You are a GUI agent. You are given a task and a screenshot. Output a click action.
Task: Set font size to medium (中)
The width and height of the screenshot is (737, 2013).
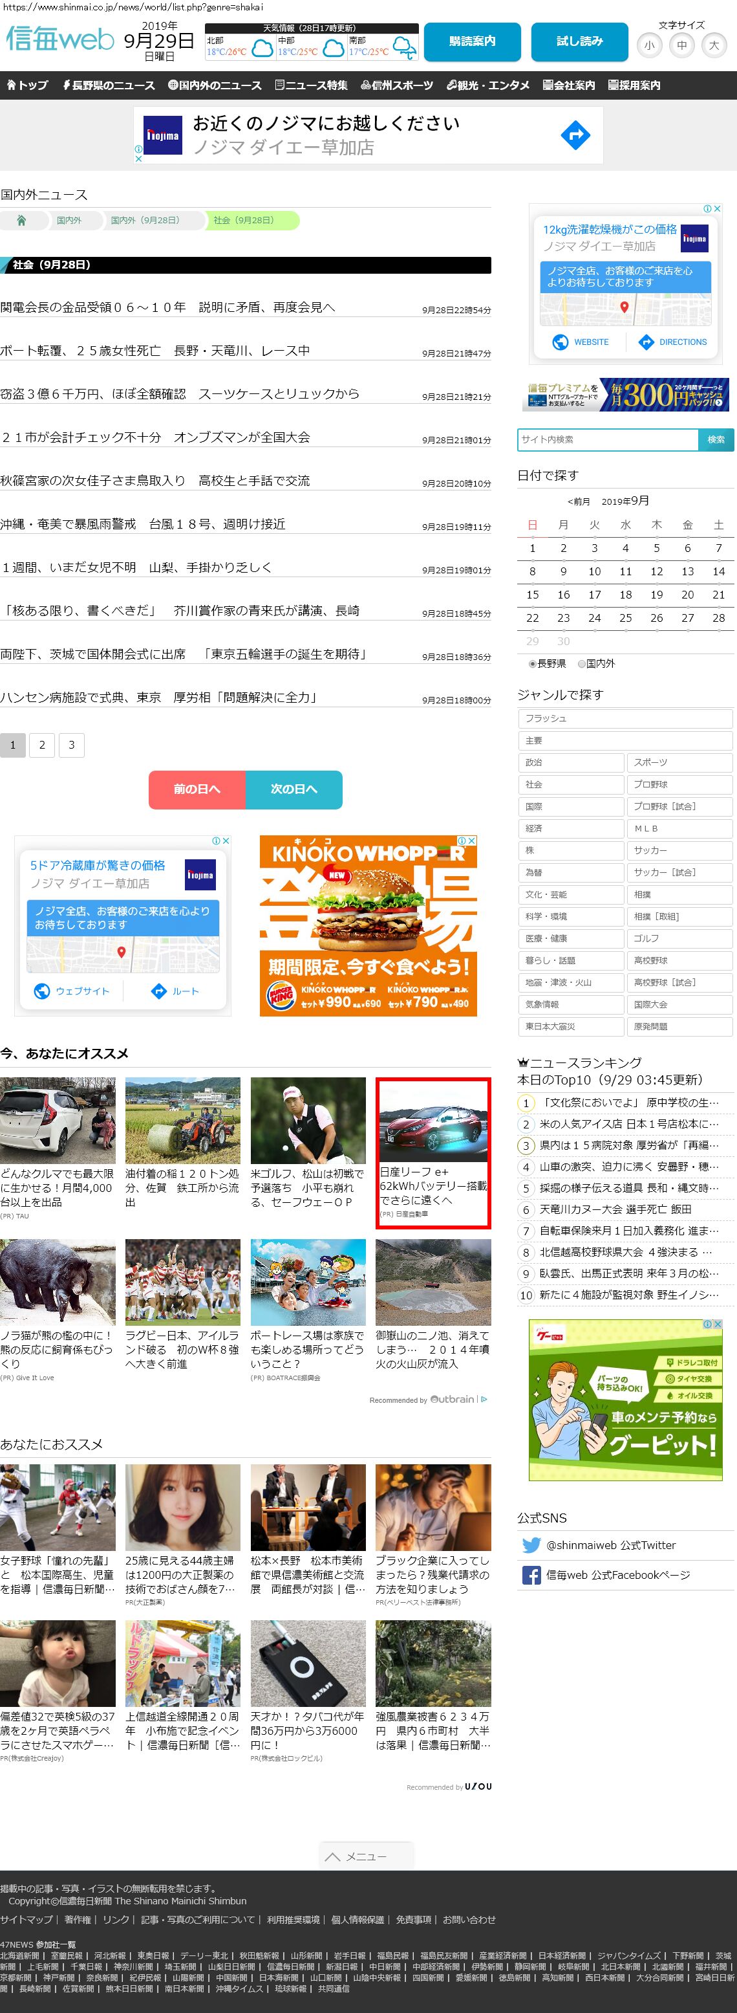click(681, 45)
